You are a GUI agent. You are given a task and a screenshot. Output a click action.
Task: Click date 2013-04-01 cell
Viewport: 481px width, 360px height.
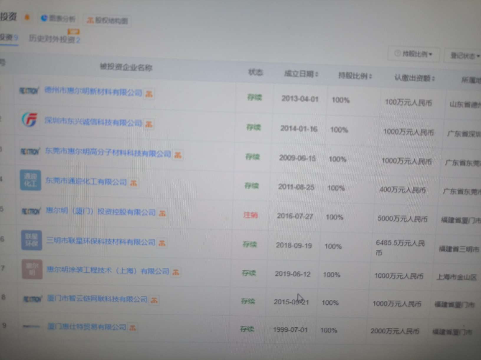point(300,99)
